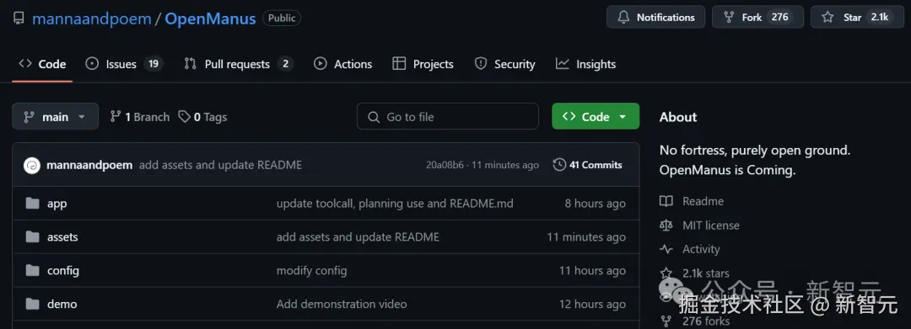Screen dimensions: 911x329
Task: Click the 276 count on Fork button
Action: pos(779,17)
